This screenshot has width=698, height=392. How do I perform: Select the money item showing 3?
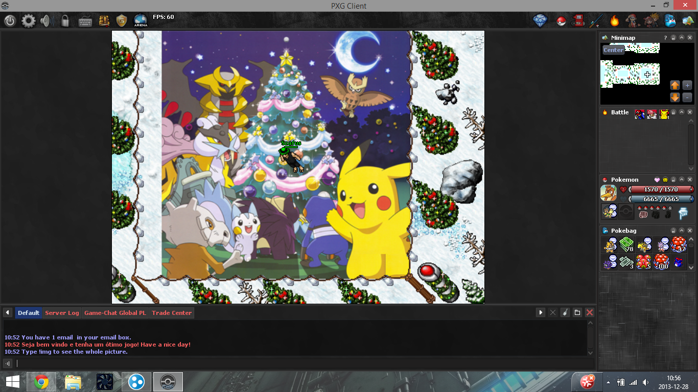626,262
